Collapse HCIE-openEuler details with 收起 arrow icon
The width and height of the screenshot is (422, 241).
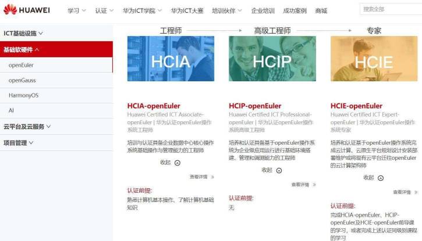pos(381,178)
